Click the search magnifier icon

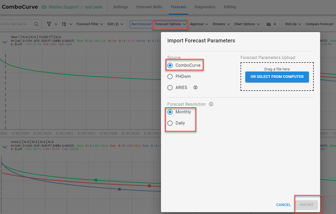(36, 24)
